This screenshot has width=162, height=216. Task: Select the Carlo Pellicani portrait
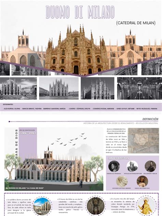[142, 181]
